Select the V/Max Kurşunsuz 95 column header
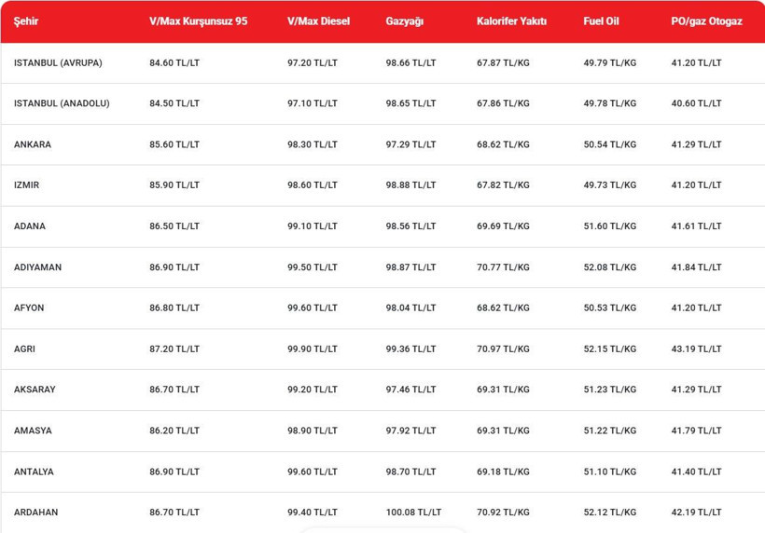The height and width of the screenshot is (533, 765). pyautogui.click(x=198, y=21)
